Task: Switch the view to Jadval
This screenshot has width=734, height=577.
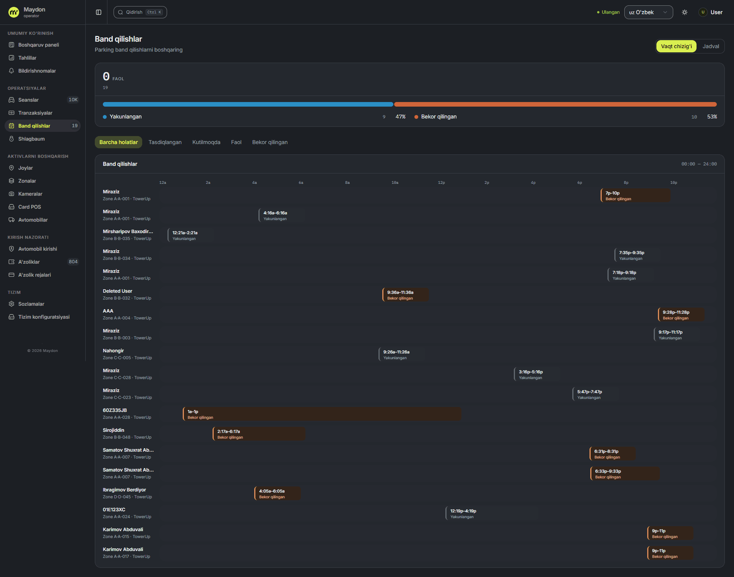Action: pyautogui.click(x=711, y=46)
